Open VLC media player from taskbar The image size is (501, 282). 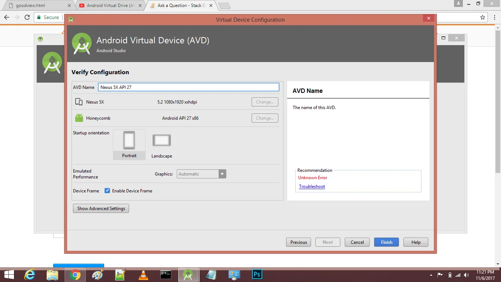coord(143,275)
